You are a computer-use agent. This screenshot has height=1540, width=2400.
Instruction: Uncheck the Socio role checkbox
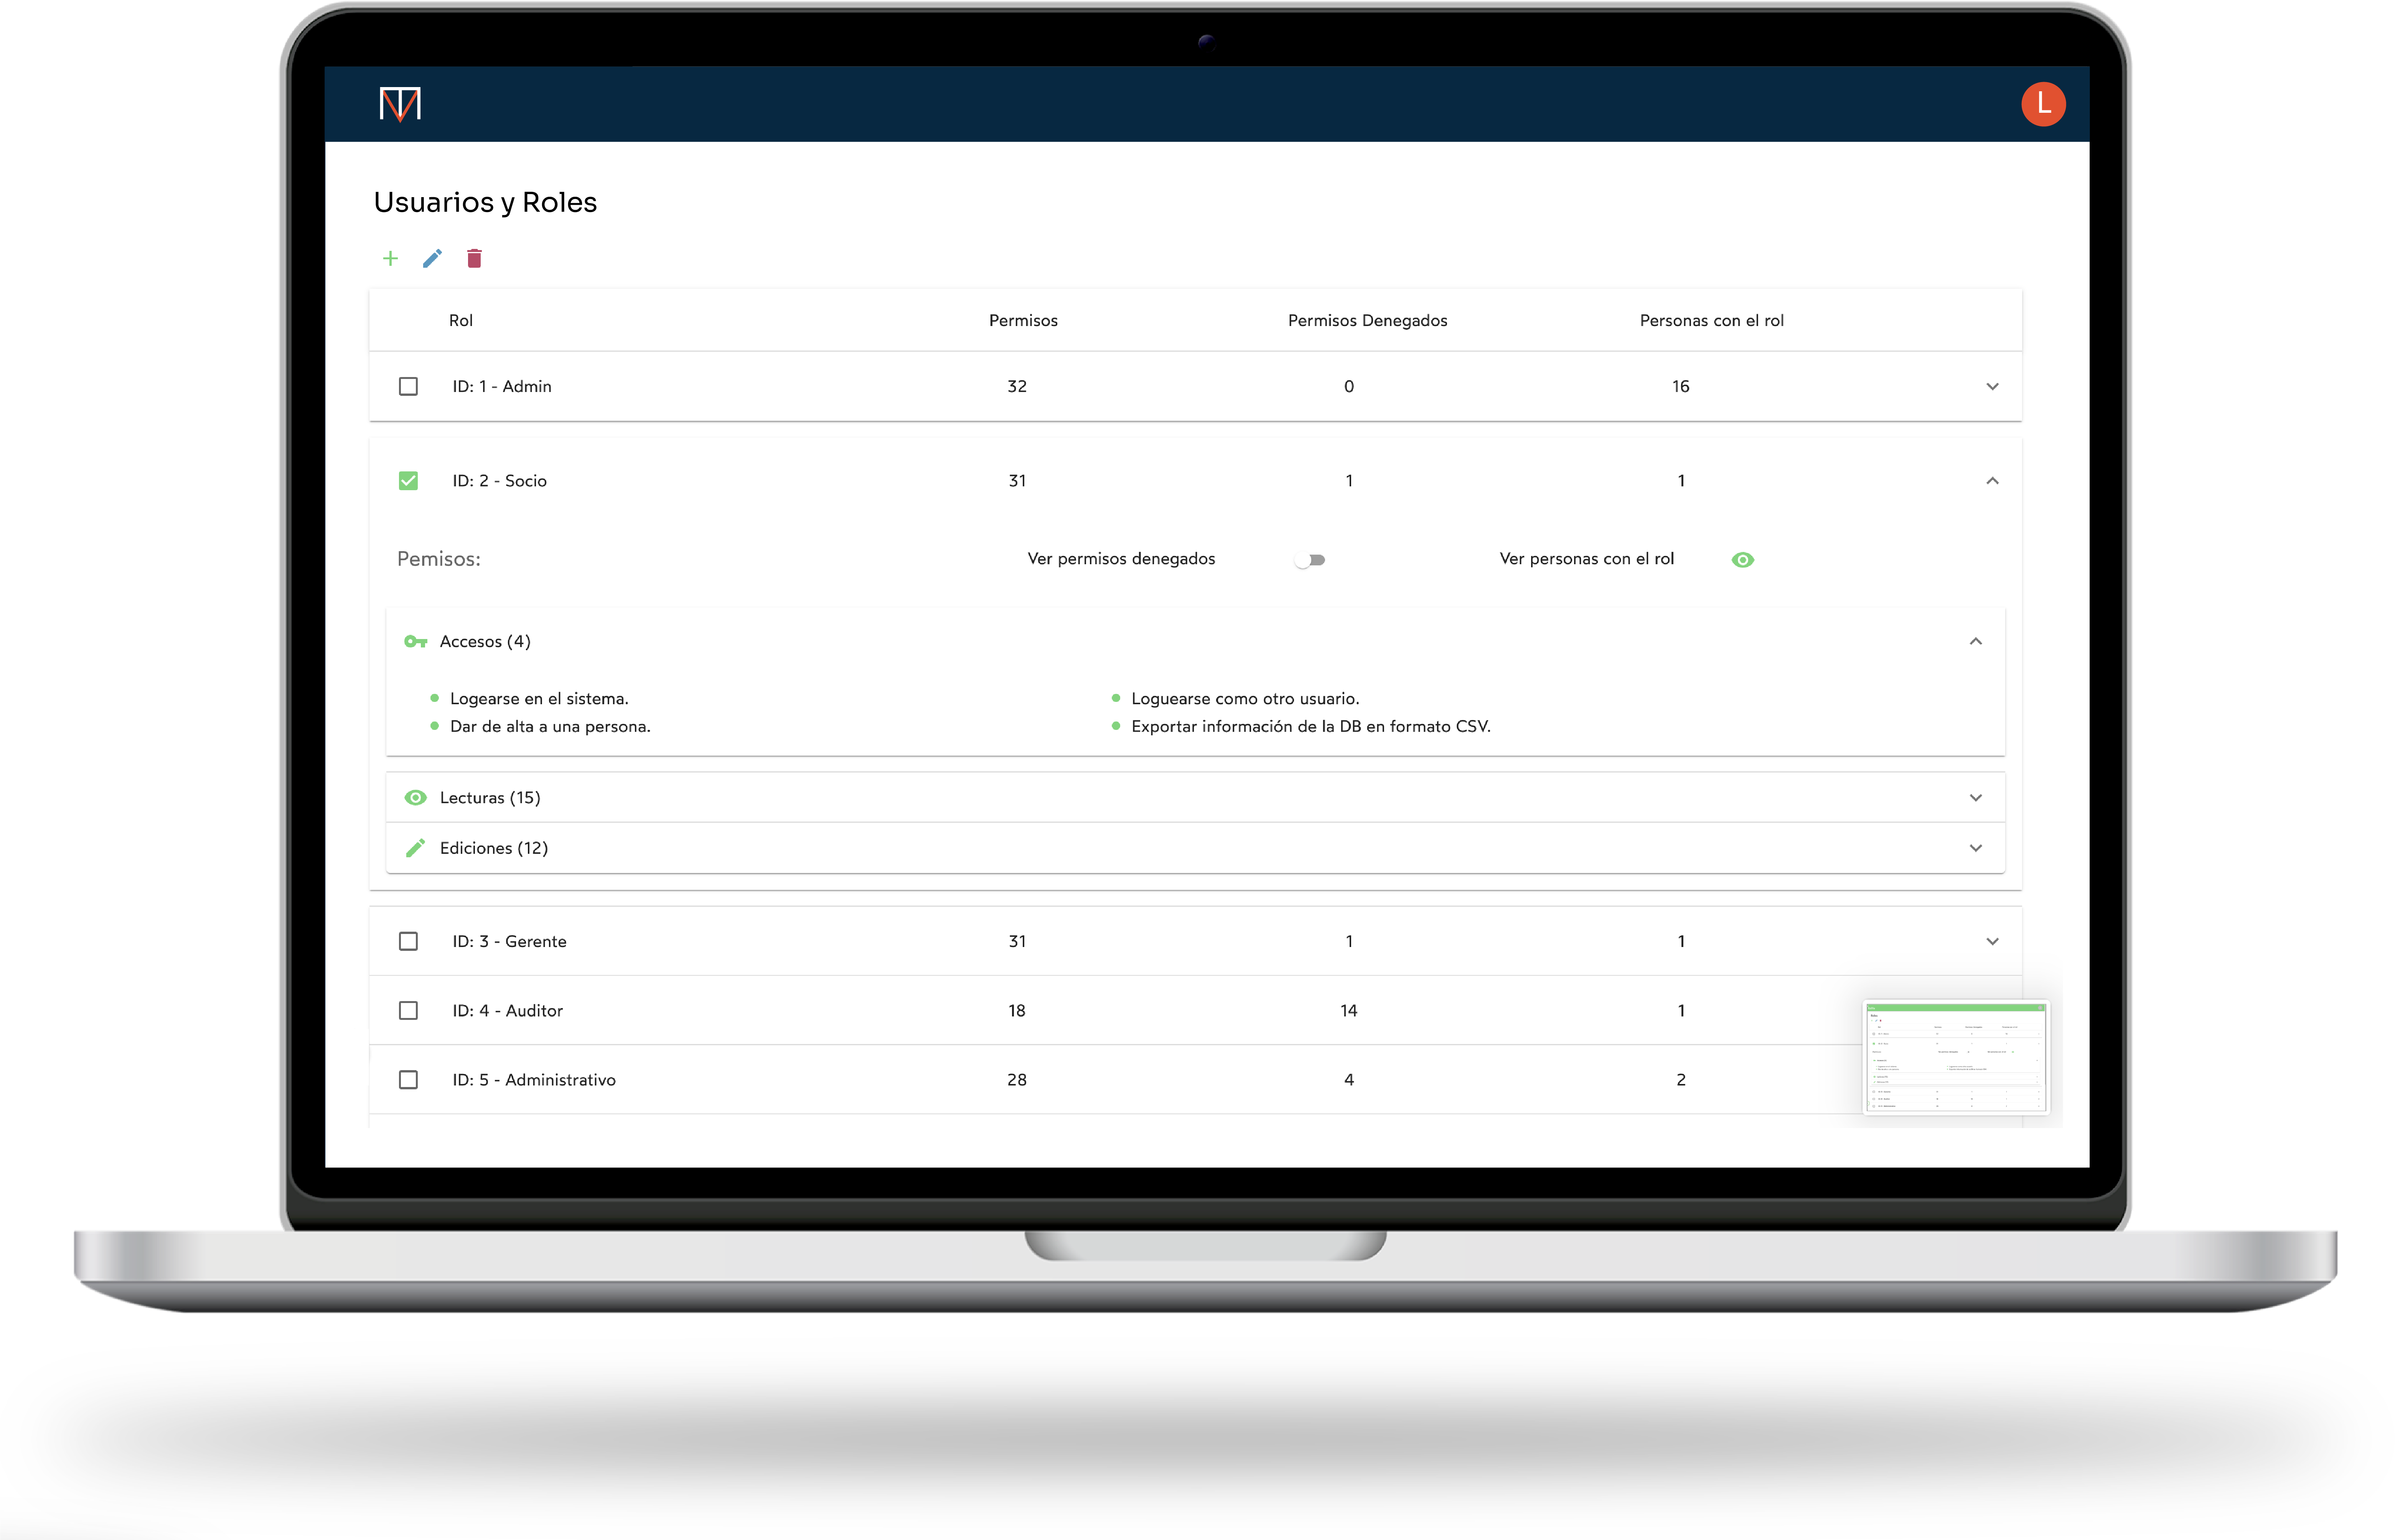pos(408,481)
